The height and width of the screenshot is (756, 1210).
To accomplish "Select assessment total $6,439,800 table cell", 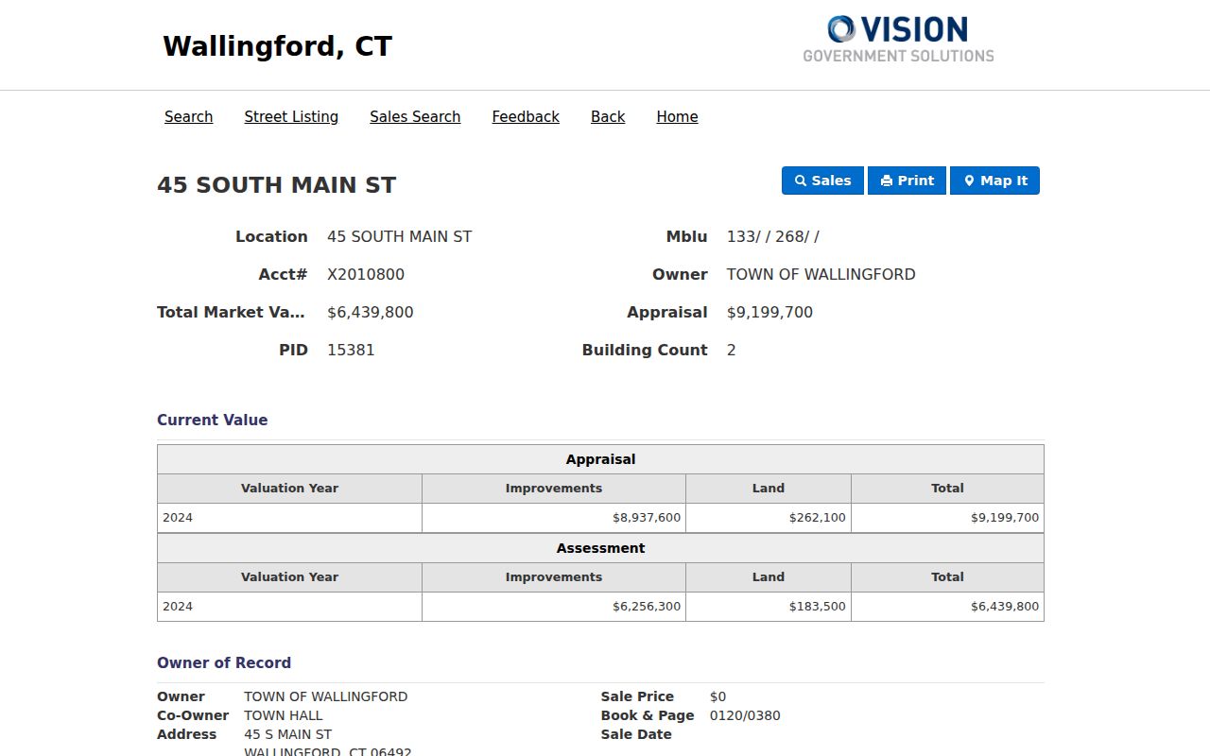I will click(947, 607).
